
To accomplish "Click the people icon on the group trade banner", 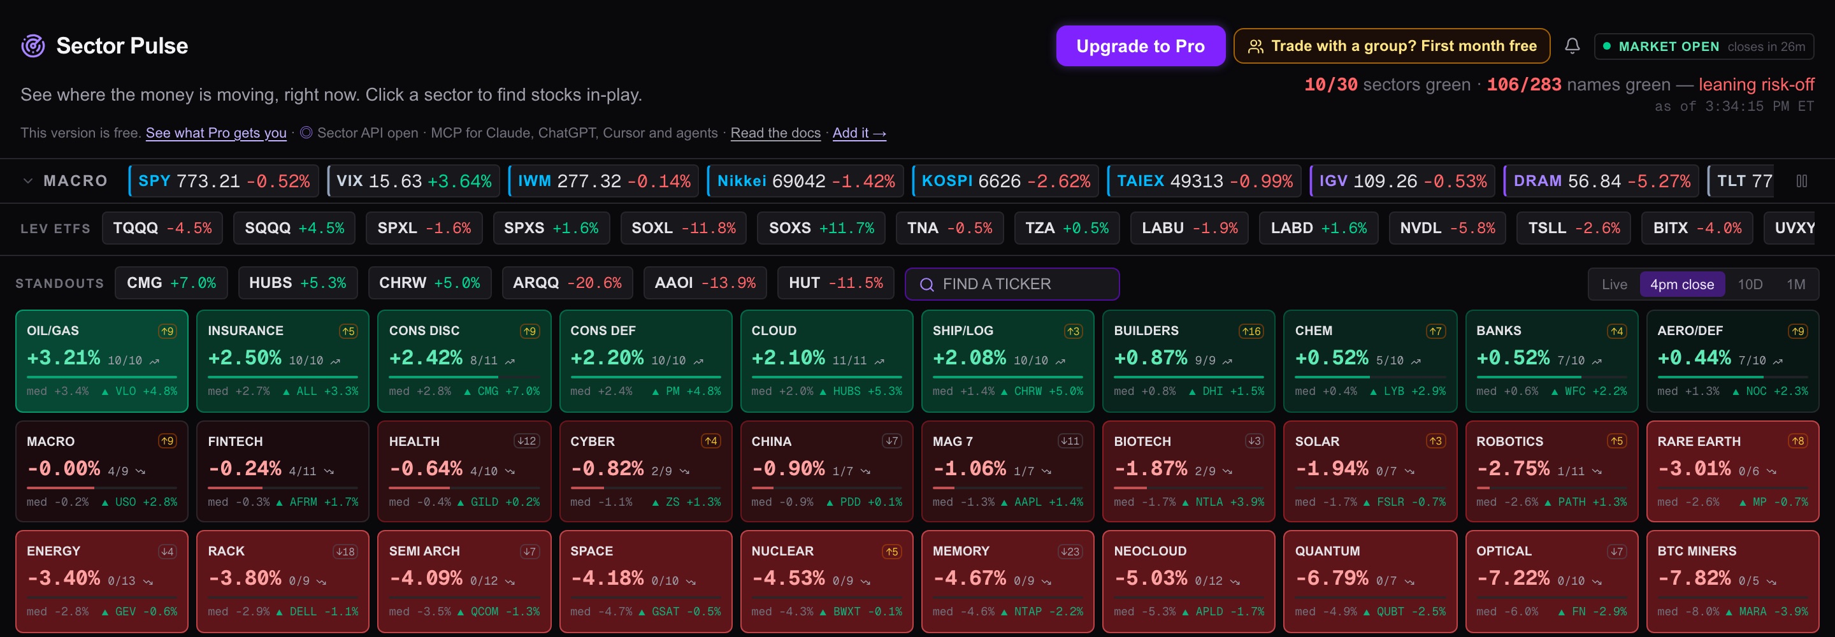I will coord(1256,47).
